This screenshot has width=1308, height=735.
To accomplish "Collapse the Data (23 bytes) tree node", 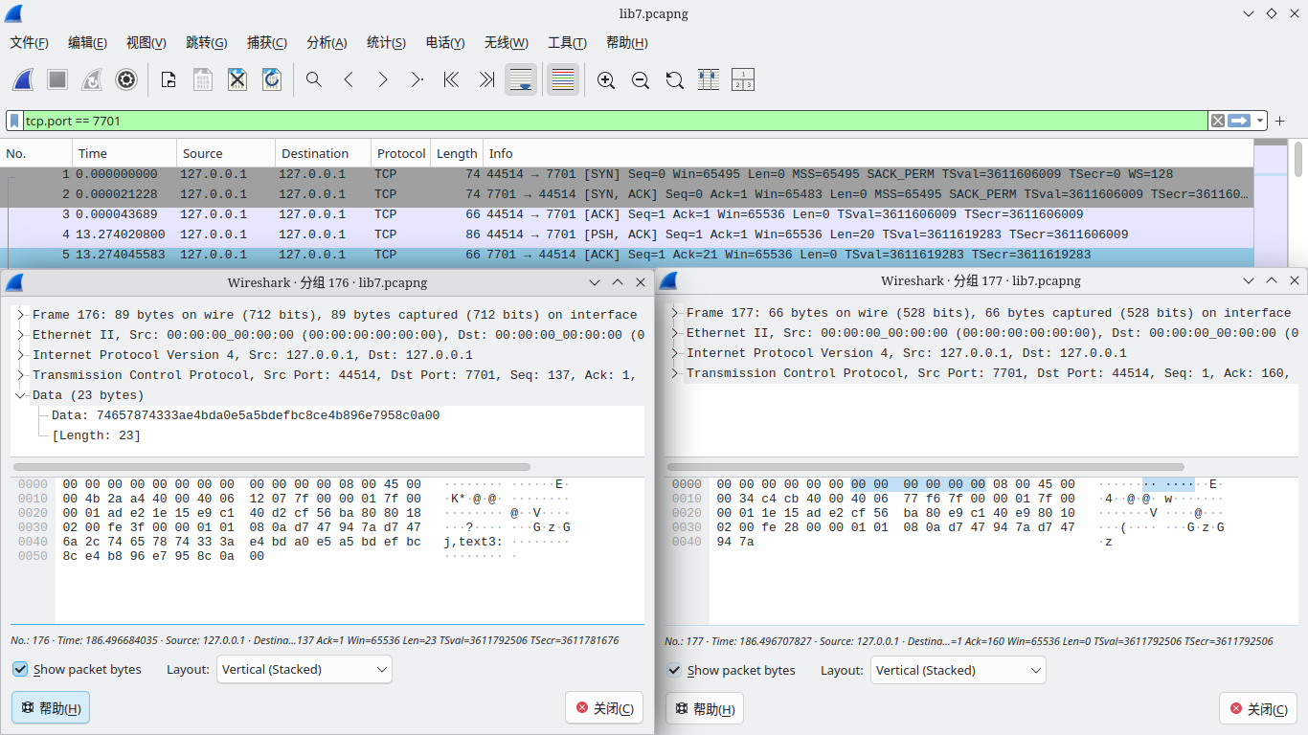I will [x=21, y=395].
